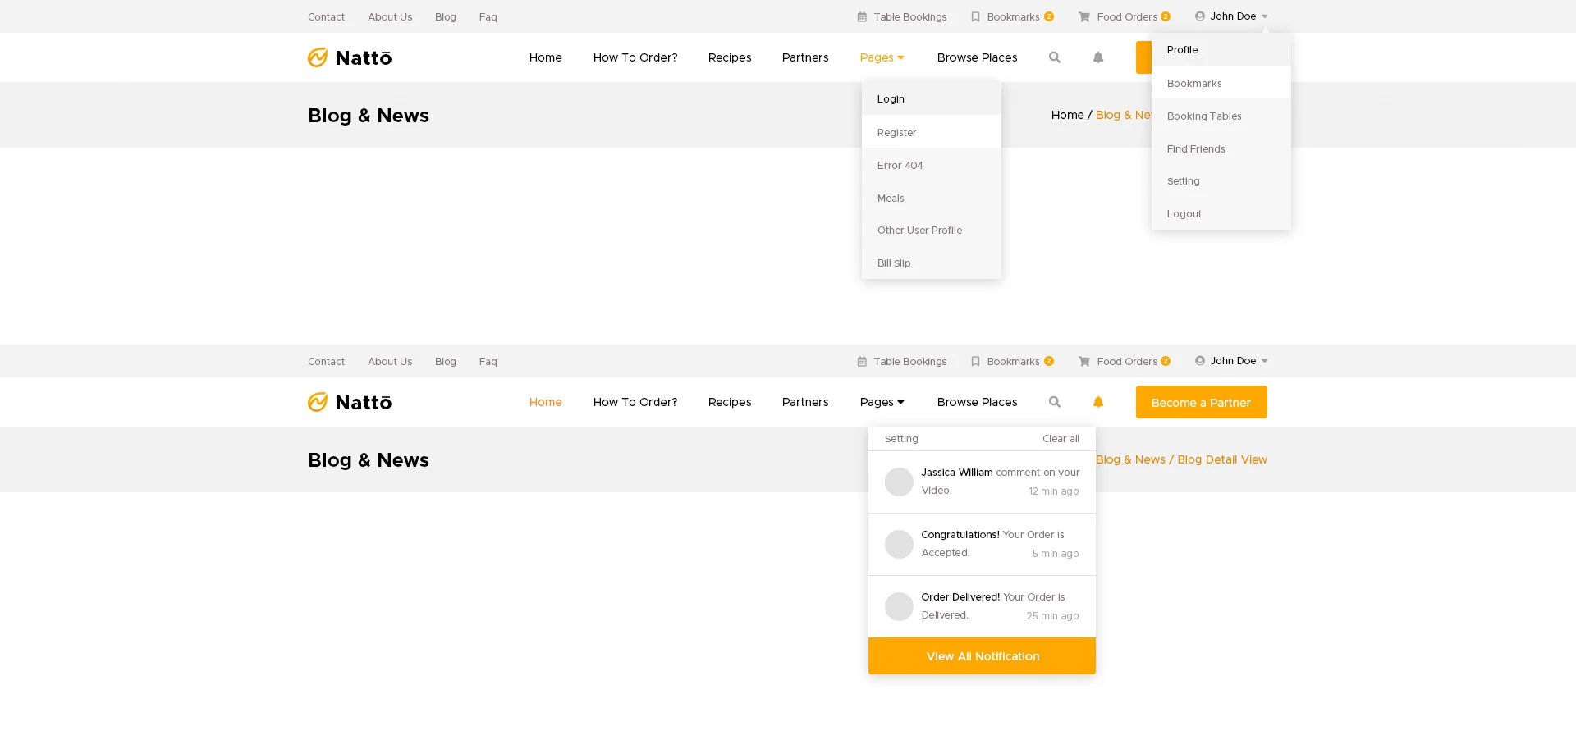Open the John Doe account dropdown arrow
This screenshot has height=740, width=1576.
[x=1266, y=16]
